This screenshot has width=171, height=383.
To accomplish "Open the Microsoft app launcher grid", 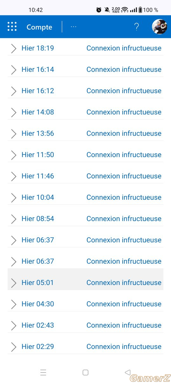I will [x=12, y=27].
